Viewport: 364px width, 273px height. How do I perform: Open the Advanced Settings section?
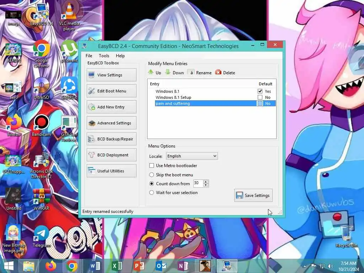coord(111,123)
